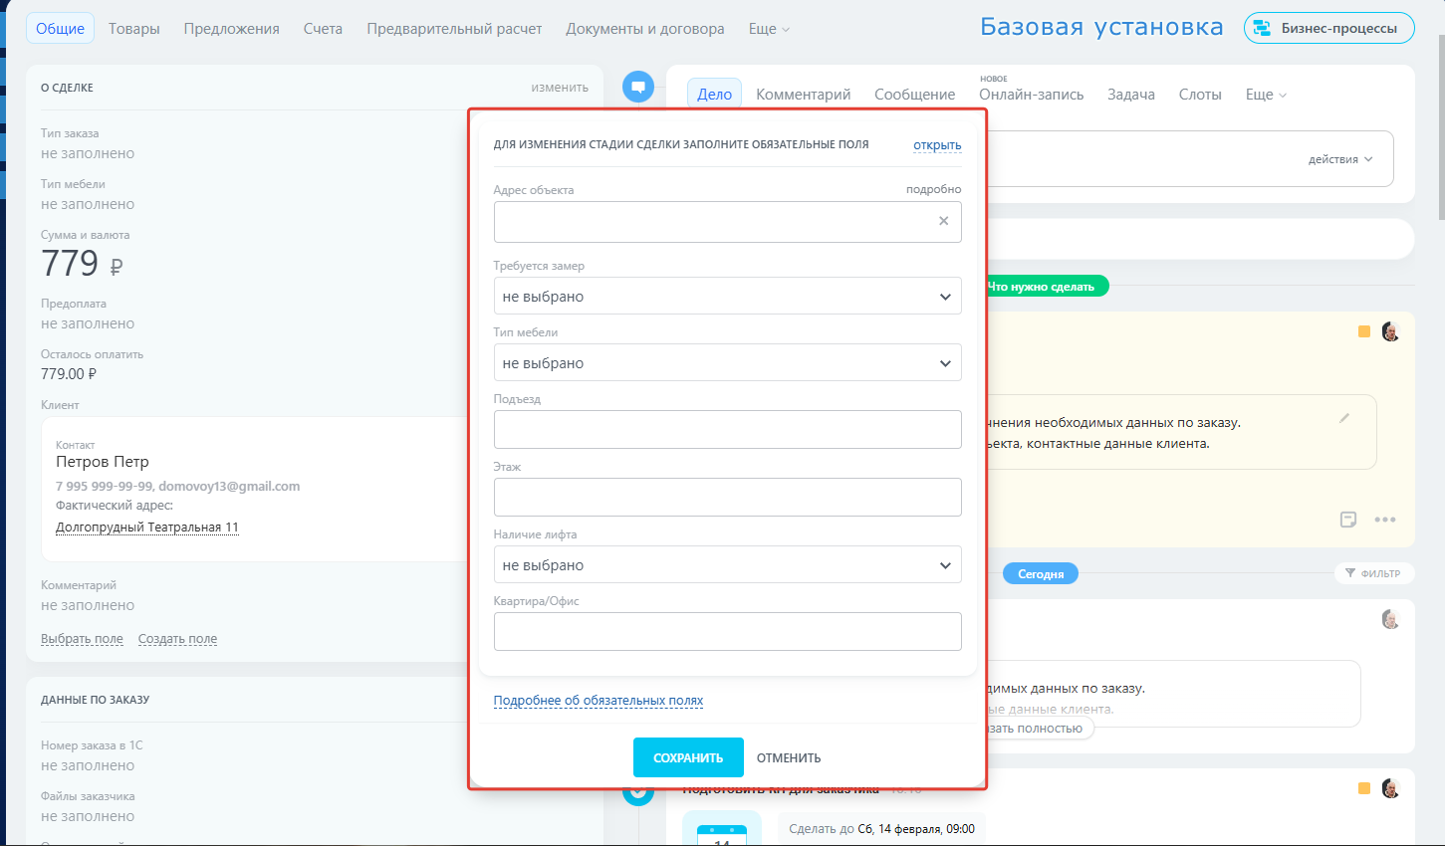Screen dimensions: 1445x846
Task: Open the Наличие лифта dropdown
Action: pos(728,565)
